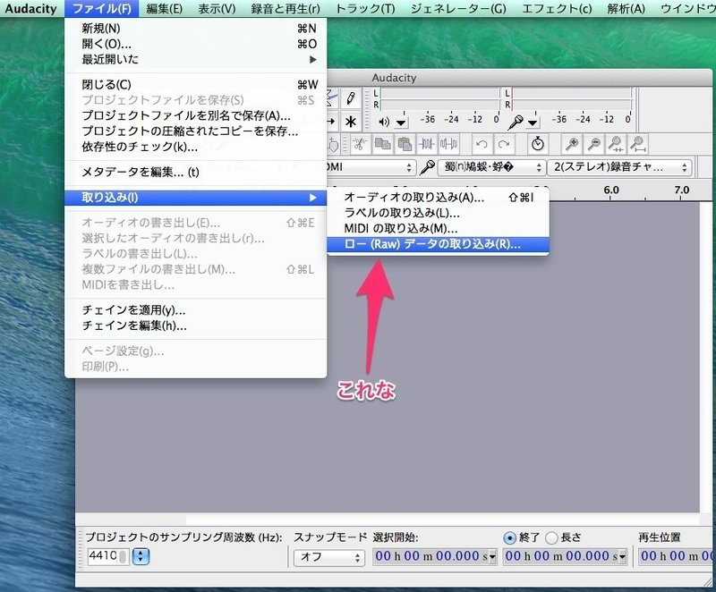Open the audio host dropdown ending in MI
This screenshot has height=592, width=716.
[x=371, y=167]
